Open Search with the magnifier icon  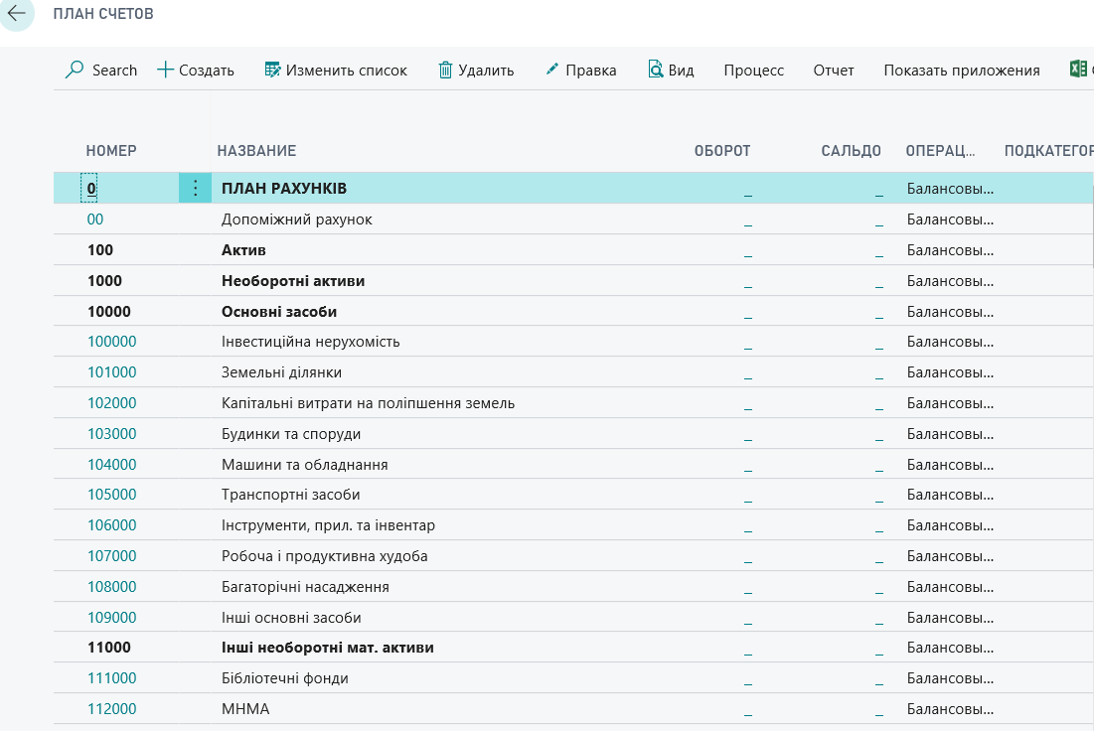[x=76, y=71]
